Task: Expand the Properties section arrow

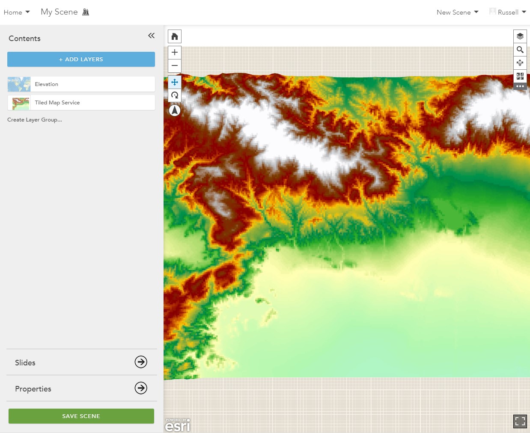Action: click(141, 388)
